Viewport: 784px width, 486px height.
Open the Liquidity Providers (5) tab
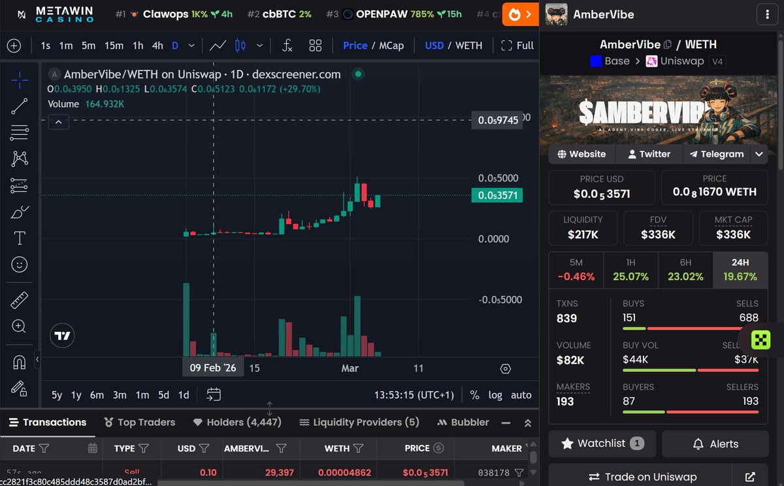click(x=359, y=423)
